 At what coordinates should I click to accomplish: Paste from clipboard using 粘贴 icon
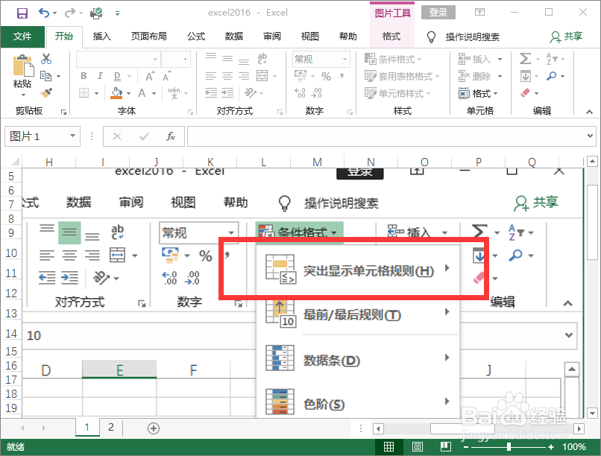point(22,66)
